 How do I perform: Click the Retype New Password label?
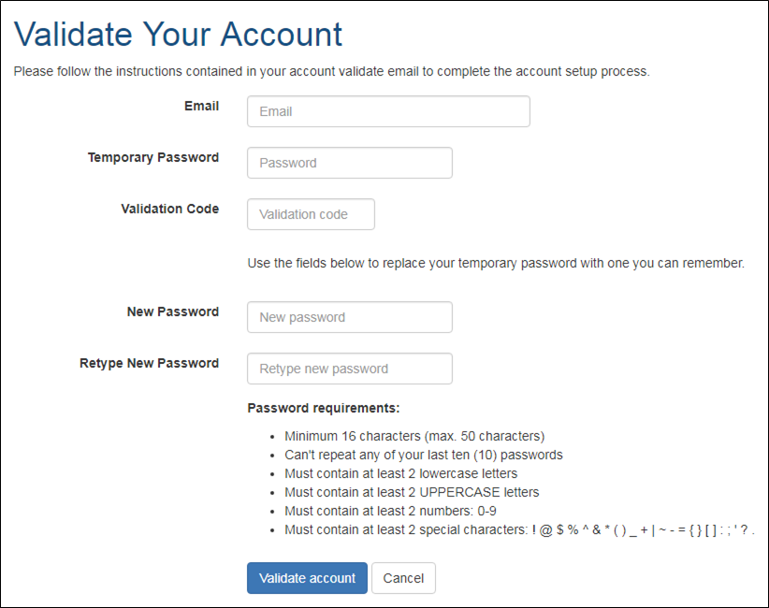(x=149, y=363)
